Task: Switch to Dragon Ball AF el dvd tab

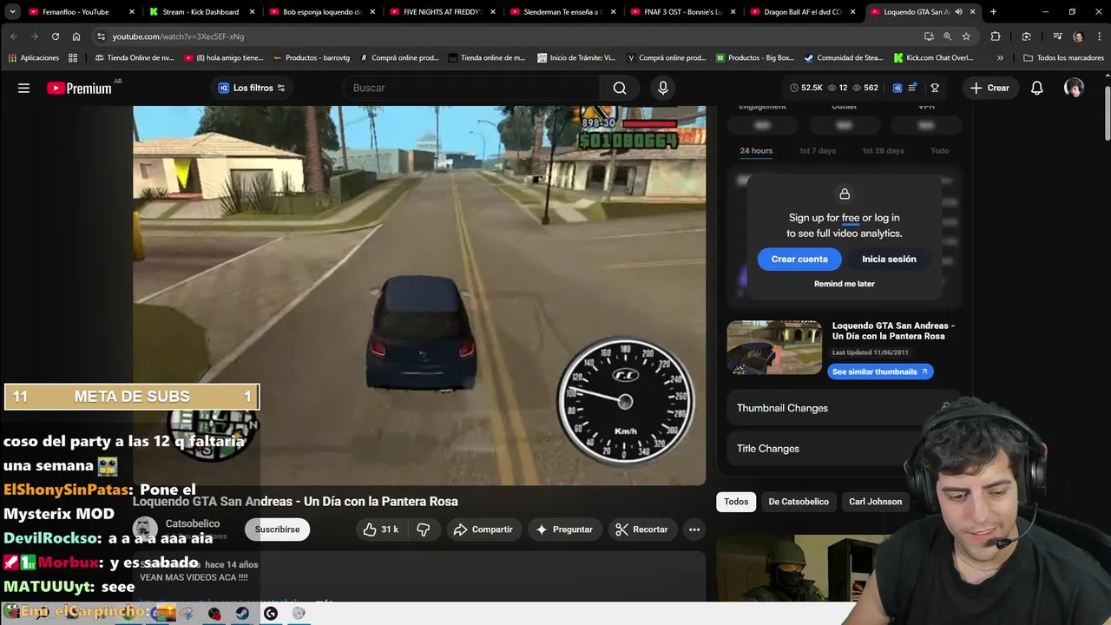Action: pyautogui.click(x=801, y=12)
